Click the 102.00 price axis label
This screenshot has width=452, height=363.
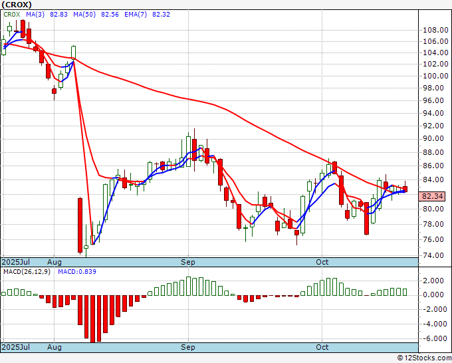[435, 64]
